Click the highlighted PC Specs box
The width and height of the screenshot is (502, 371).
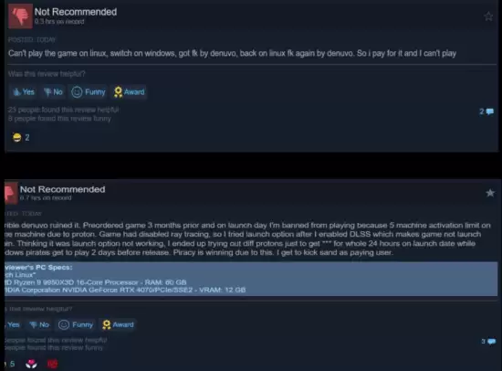coord(251,279)
